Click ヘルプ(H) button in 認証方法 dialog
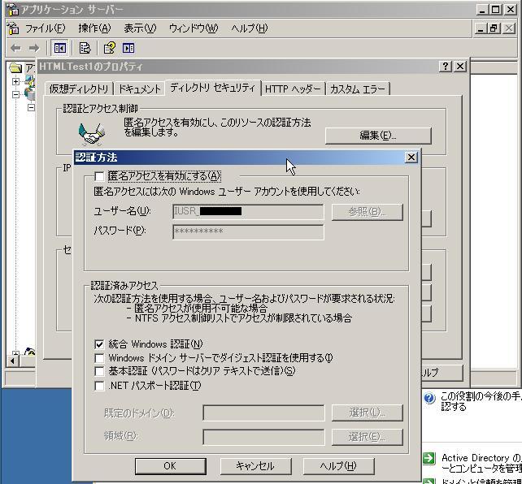 pyautogui.click(x=338, y=466)
